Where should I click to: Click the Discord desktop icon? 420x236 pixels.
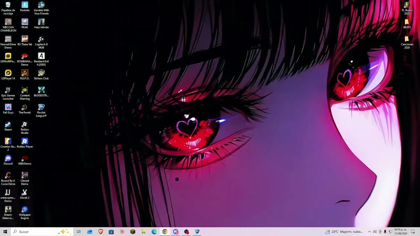tap(8, 160)
